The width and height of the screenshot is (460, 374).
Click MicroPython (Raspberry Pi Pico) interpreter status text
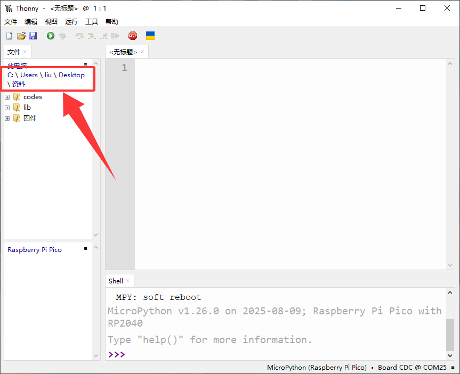[317, 367]
